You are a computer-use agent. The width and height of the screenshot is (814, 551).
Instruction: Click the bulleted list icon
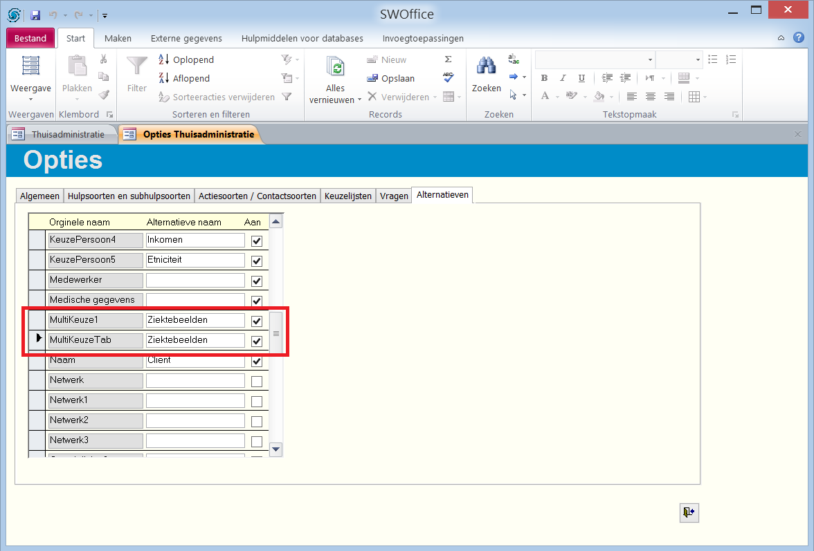[713, 59]
